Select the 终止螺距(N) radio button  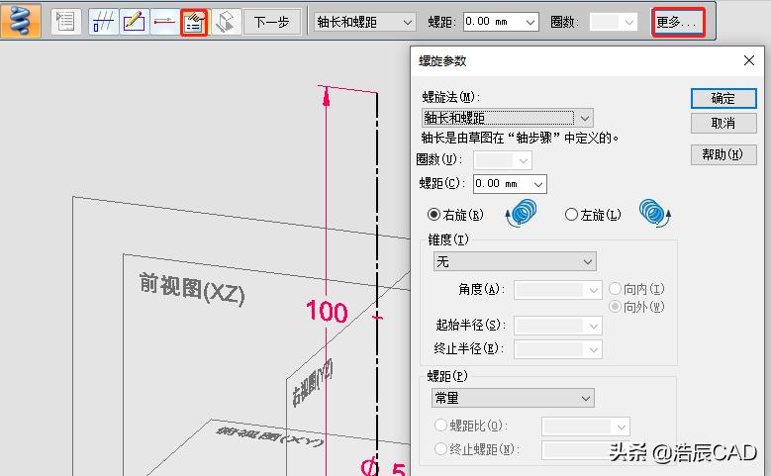pos(440,448)
